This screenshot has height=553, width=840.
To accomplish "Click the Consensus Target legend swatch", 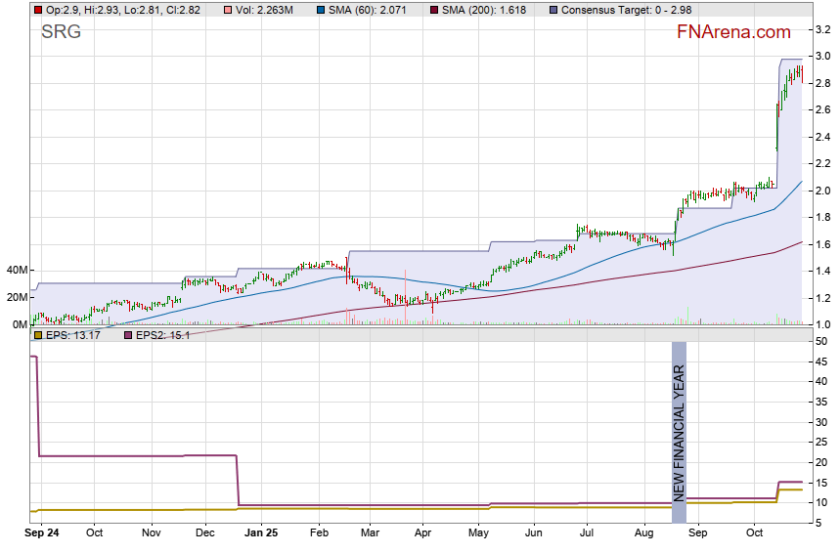I will pyautogui.click(x=553, y=9).
